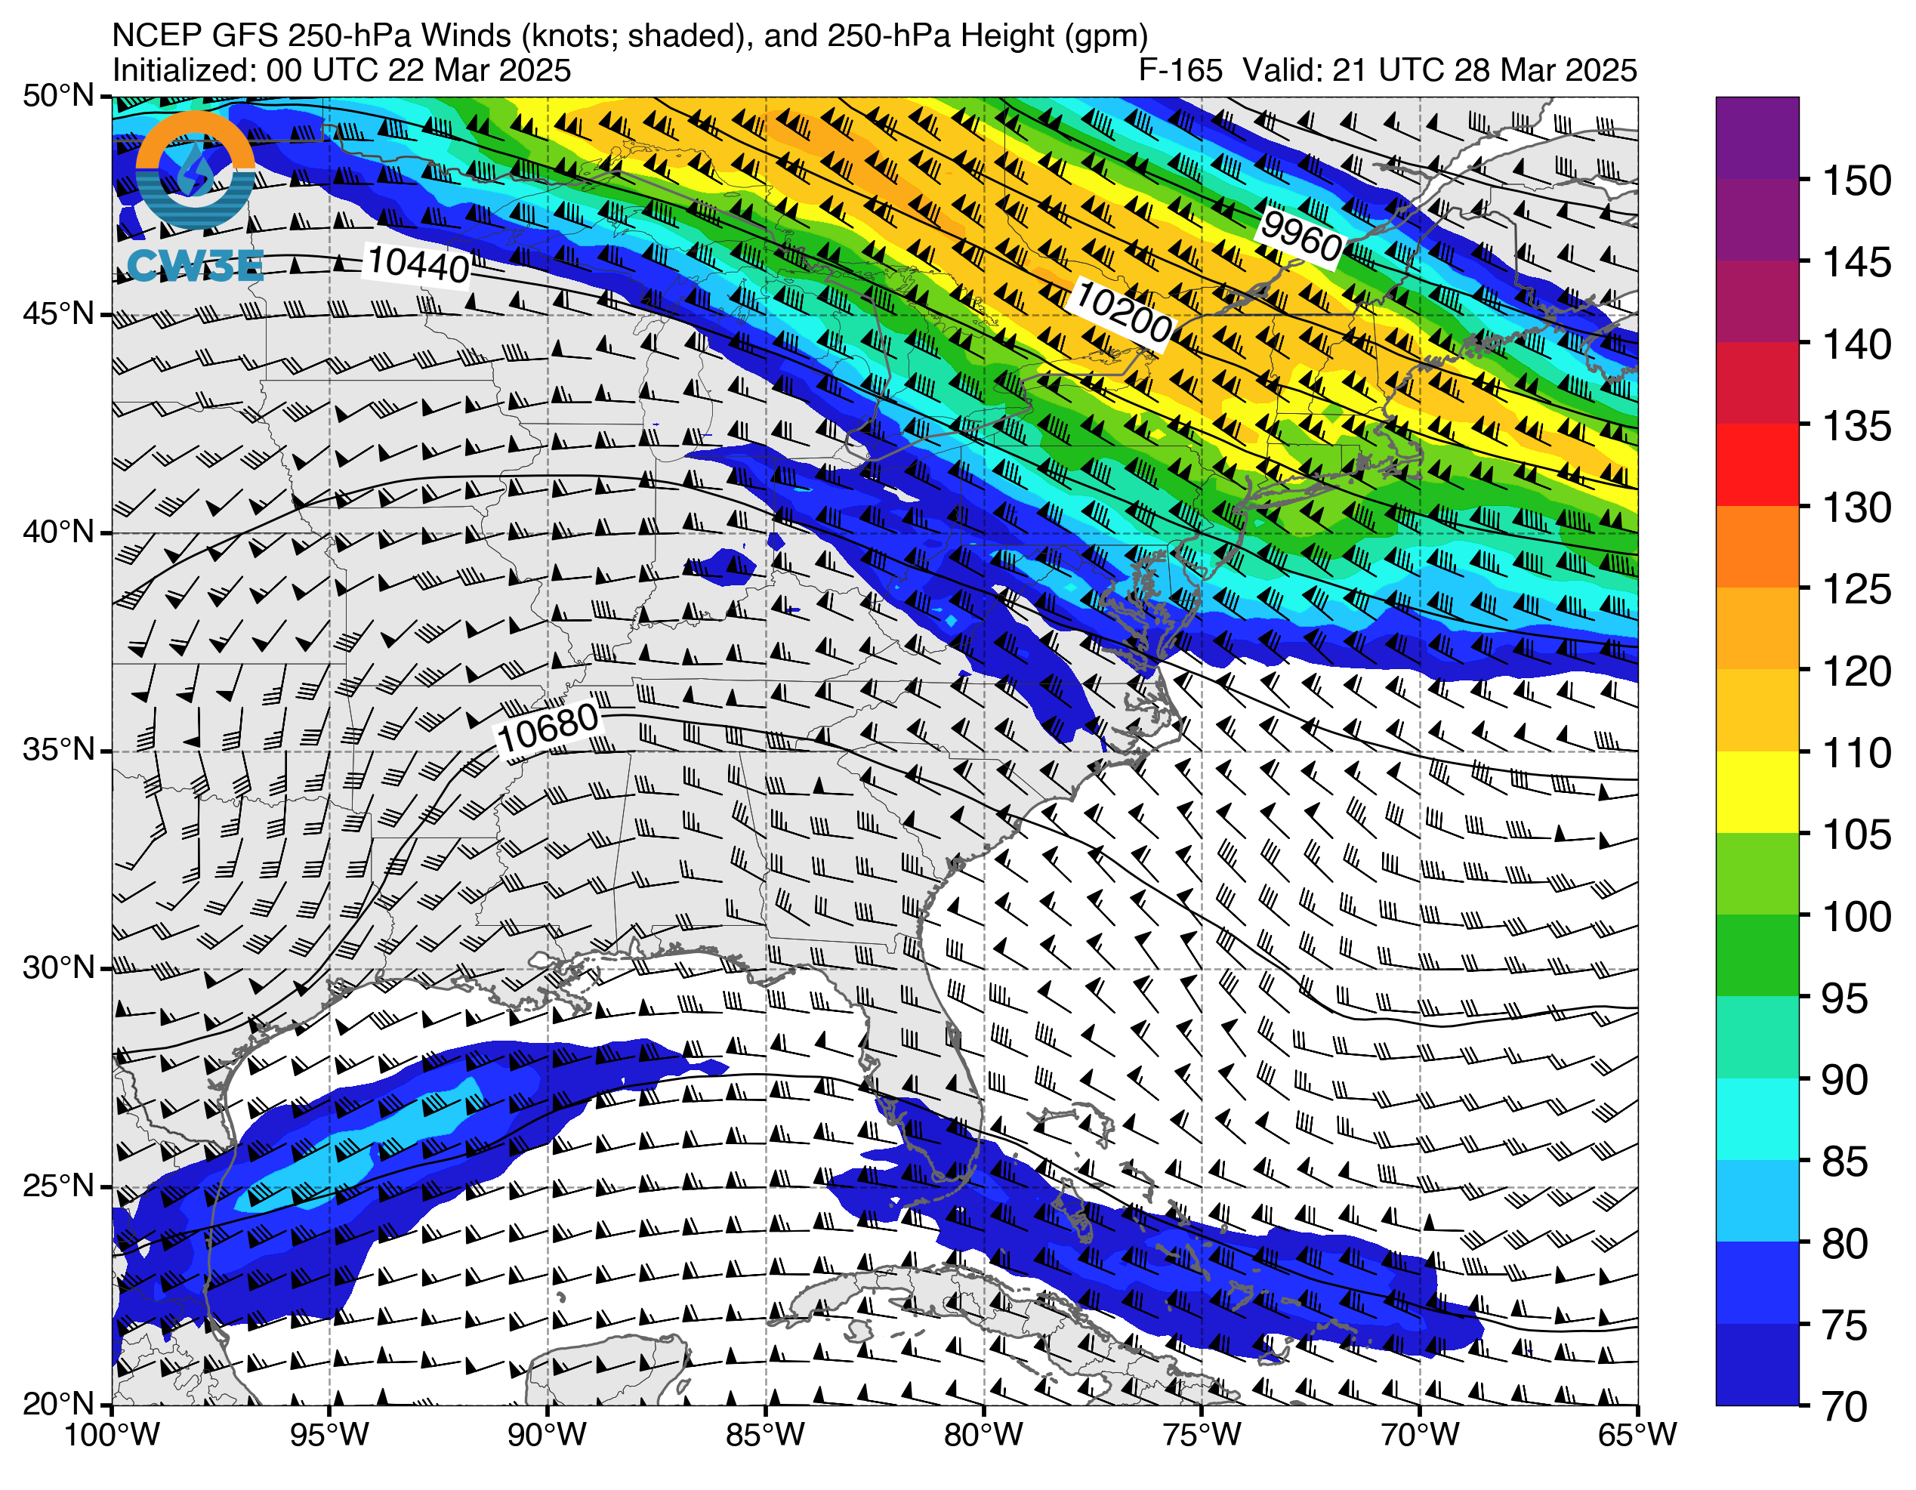This screenshot has height=1490, width=1916.
Task: Click the yellow 105–110 knot colorbar segment
Action: [x=1757, y=791]
